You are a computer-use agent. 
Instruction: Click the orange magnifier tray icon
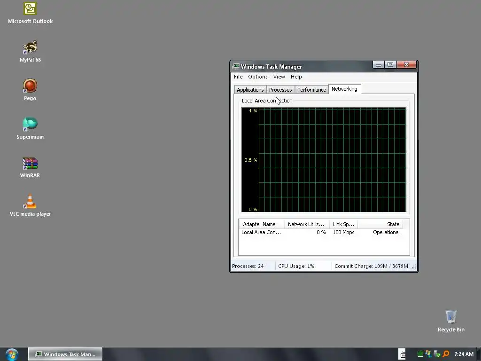(446, 354)
